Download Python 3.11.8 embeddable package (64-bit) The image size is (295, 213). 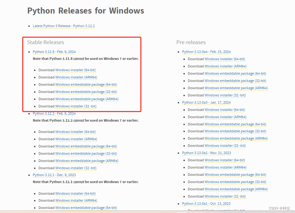pos(86,85)
